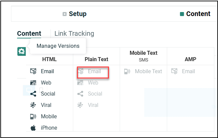Select the HTML Web browser icon
218x138 pixels.
[33, 83]
